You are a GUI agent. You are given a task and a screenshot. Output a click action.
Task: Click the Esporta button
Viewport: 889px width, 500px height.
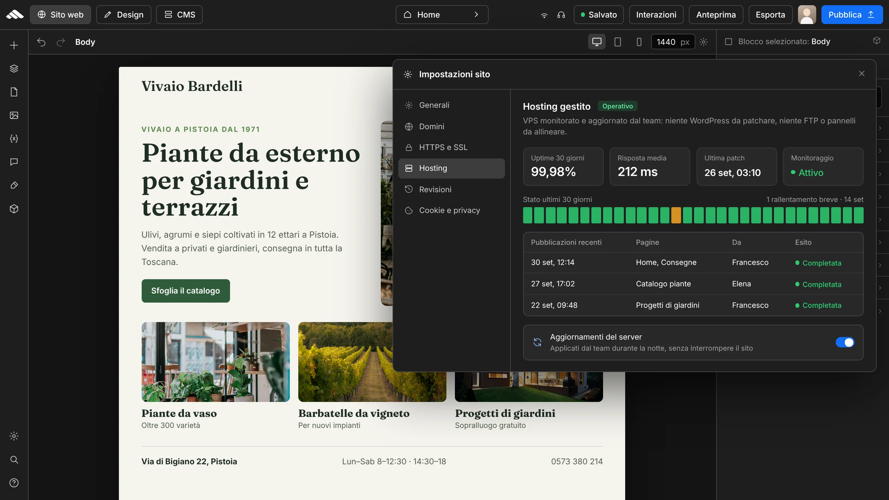click(770, 15)
